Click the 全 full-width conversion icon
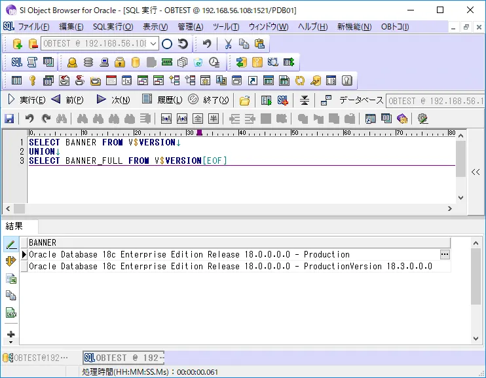The height and width of the screenshot is (378, 486). pos(198,119)
